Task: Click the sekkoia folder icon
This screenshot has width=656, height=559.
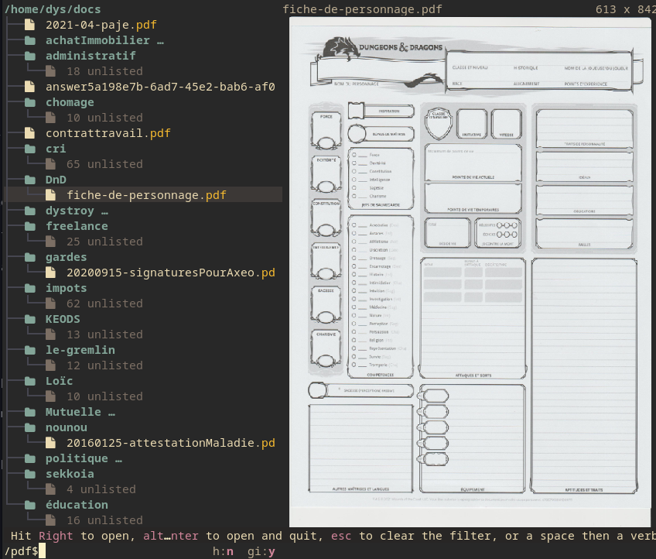Action: click(x=29, y=474)
